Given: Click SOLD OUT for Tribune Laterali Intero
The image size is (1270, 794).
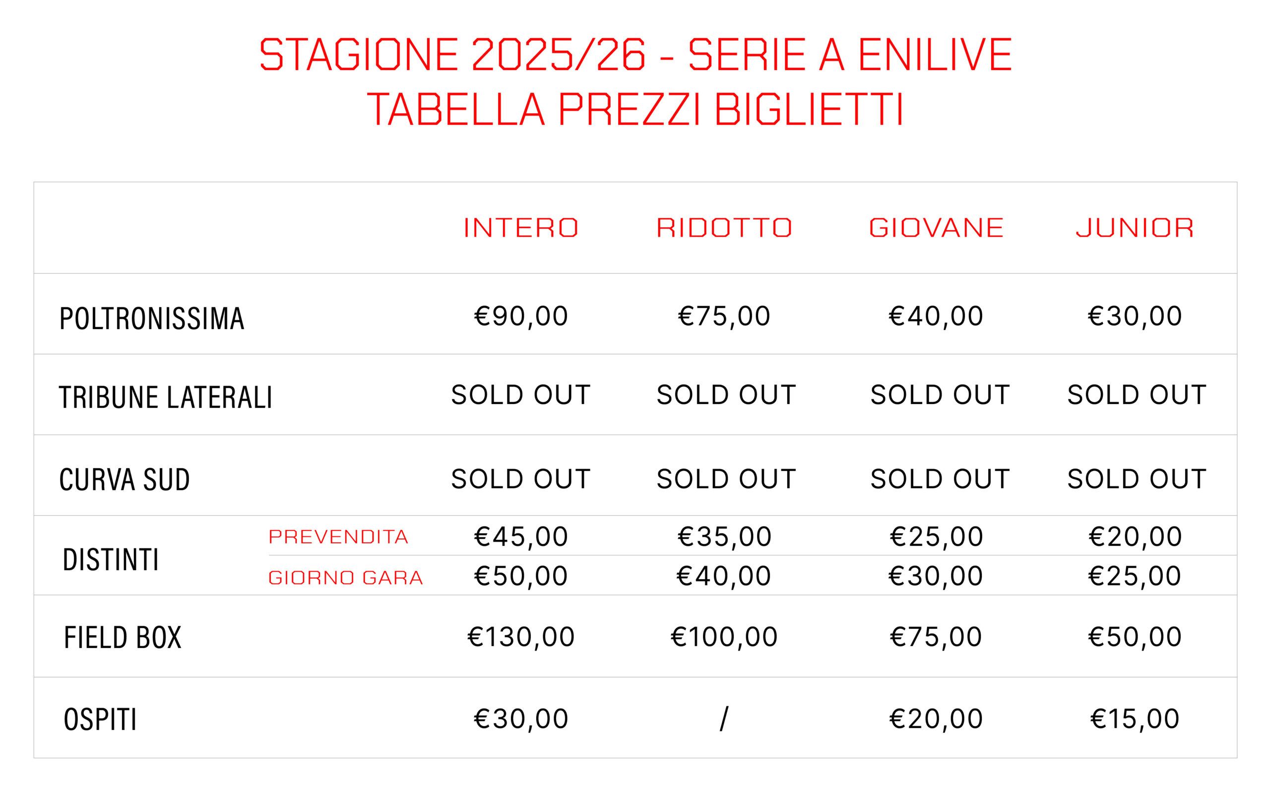Looking at the screenshot, I should click(520, 395).
